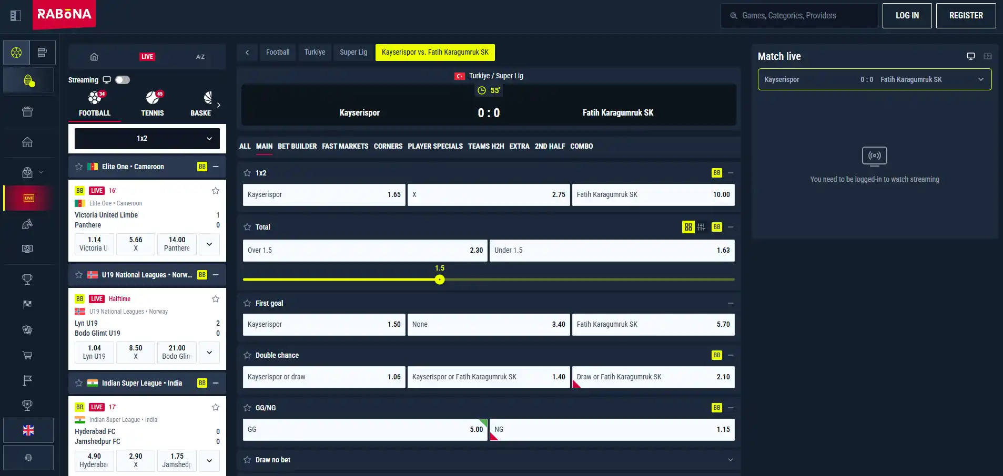
Task: Favorite the Lyn U19 match
Action: click(216, 299)
